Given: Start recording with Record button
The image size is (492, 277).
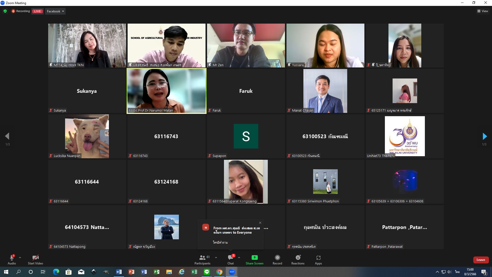Looking at the screenshot, I should 277,259.
